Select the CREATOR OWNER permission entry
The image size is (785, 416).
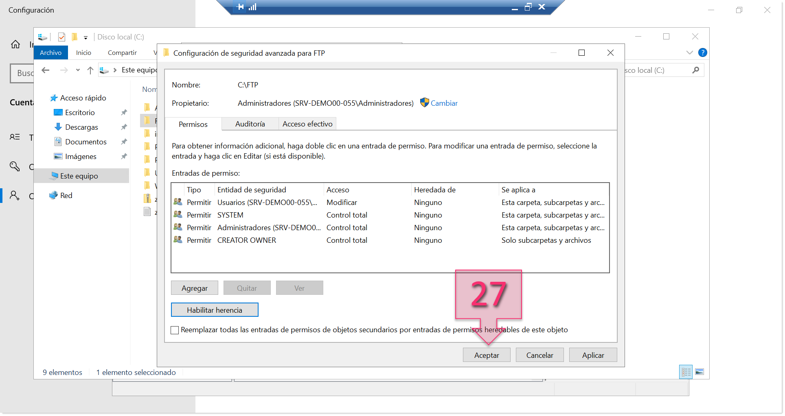[x=246, y=240]
